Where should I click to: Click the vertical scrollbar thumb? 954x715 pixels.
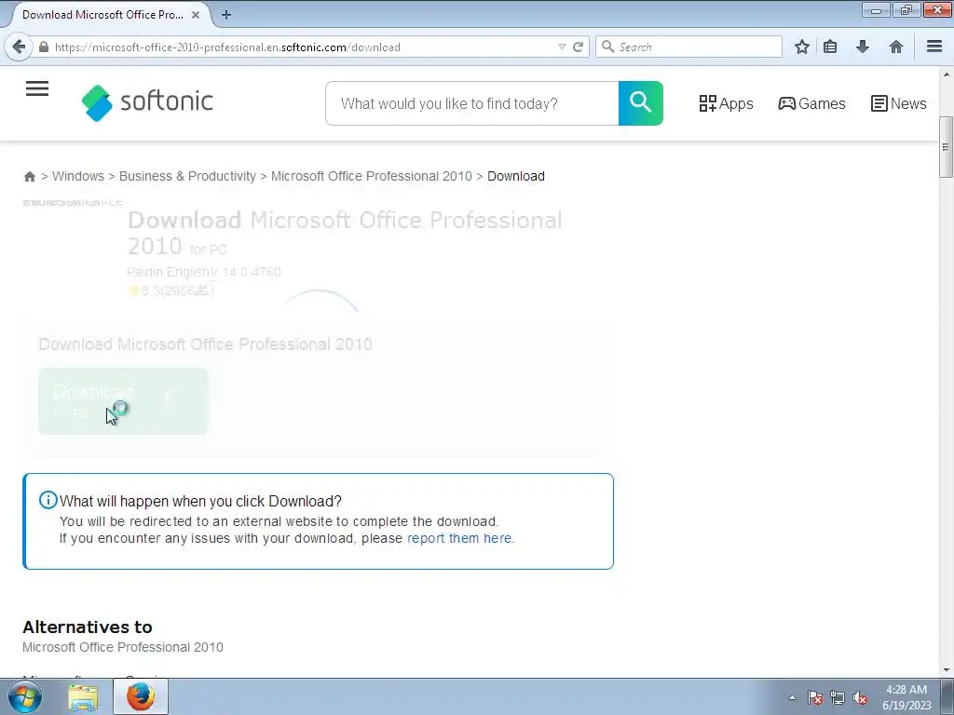tap(946, 147)
